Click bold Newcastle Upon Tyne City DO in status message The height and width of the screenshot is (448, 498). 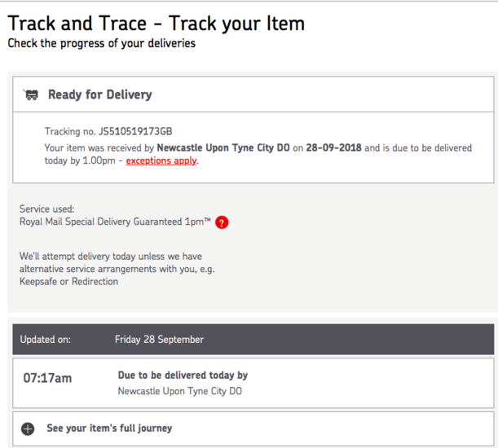[x=223, y=147]
